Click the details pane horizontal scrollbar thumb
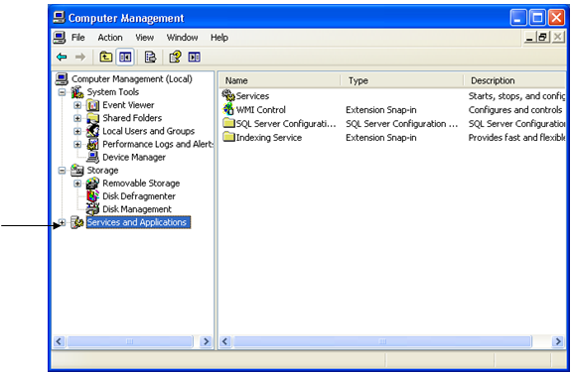 click(x=382, y=341)
